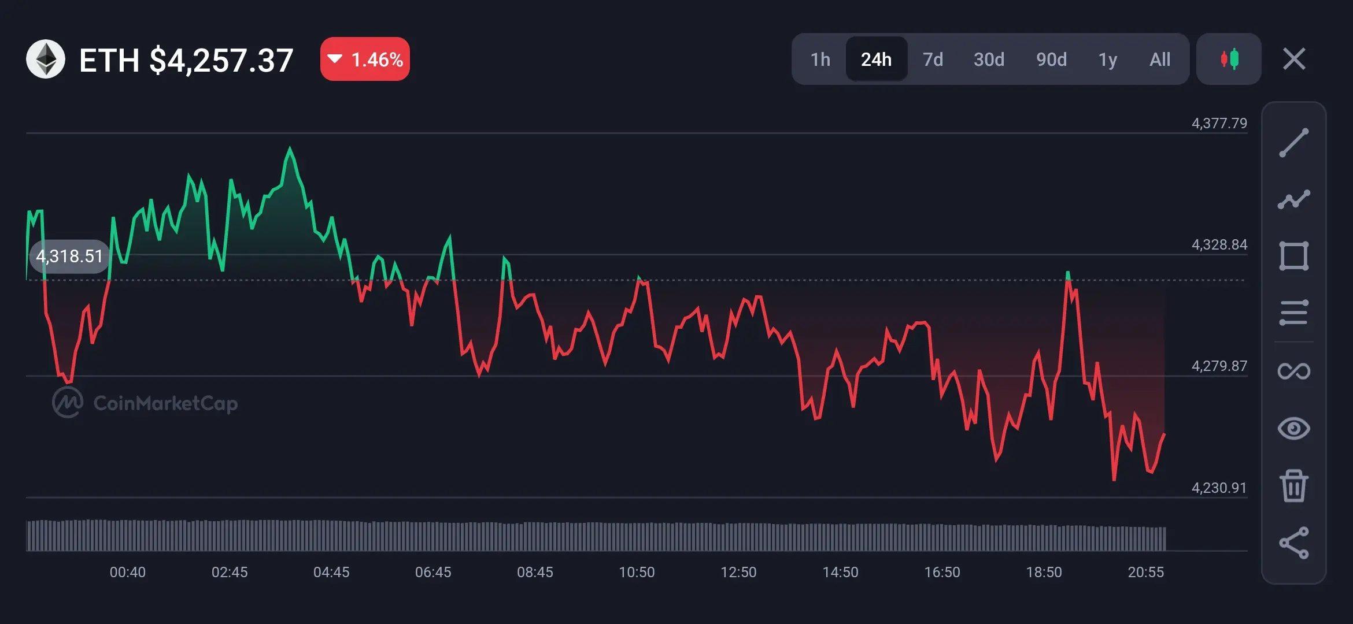Click the 4,377.79 axis value
Screen dimensions: 1353x624
click(x=1219, y=123)
